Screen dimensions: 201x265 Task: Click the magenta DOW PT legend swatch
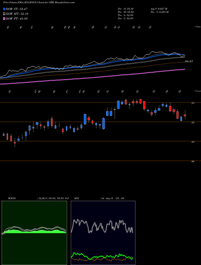(4, 18)
